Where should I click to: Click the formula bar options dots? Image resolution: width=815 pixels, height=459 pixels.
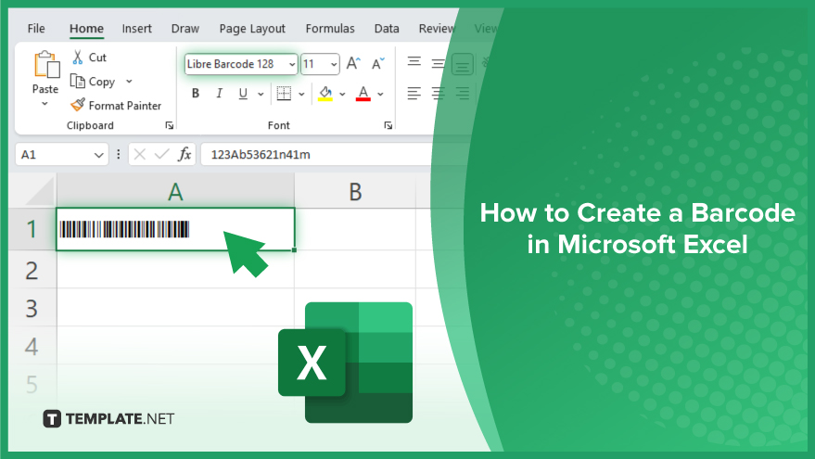click(x=119, y=154)
